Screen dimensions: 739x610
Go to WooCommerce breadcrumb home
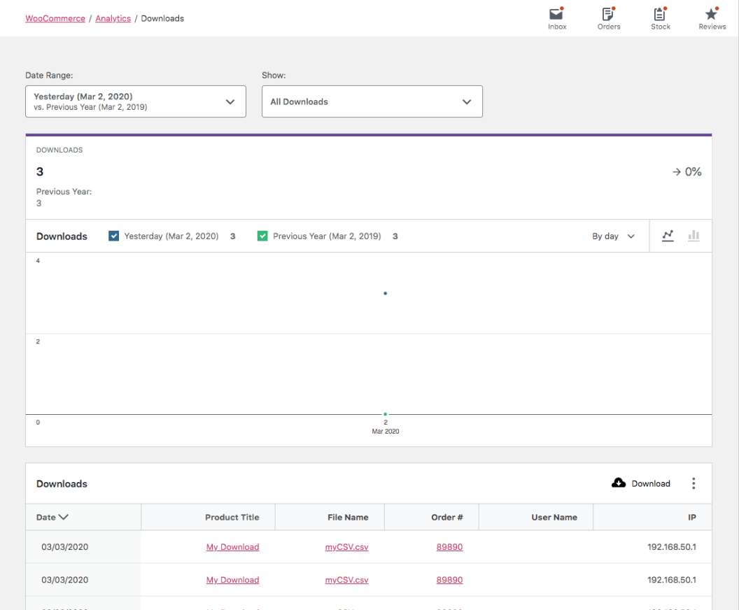[55, 18]
